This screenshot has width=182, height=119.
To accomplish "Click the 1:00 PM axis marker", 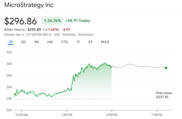I will pos(67,115).
